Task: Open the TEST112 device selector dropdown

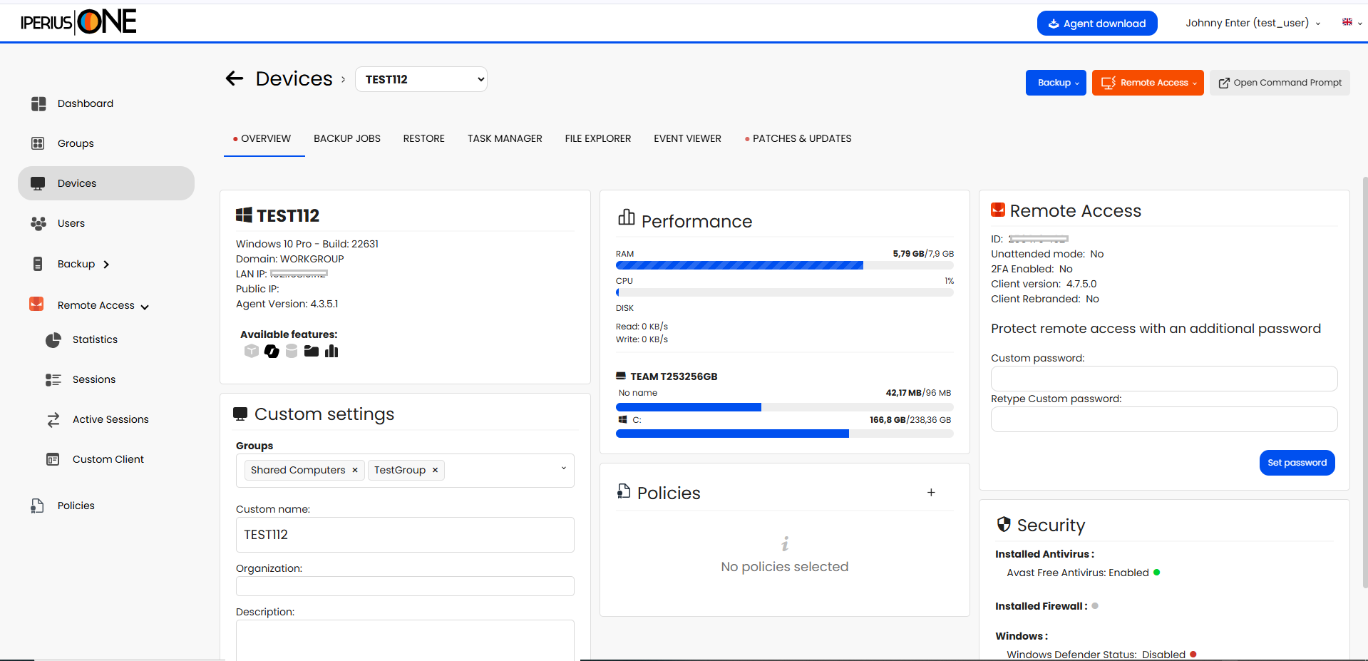Action: (421, 79)
